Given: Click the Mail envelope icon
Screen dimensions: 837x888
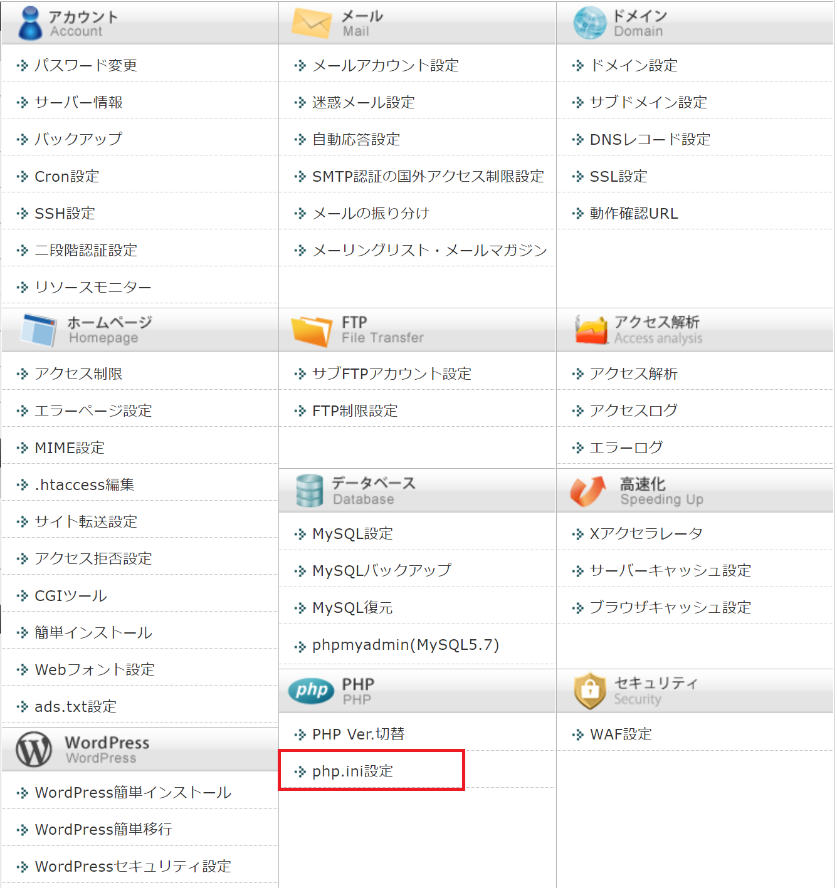Looking at the screenshot, I should pyautogui.click(x=311, y=24).
